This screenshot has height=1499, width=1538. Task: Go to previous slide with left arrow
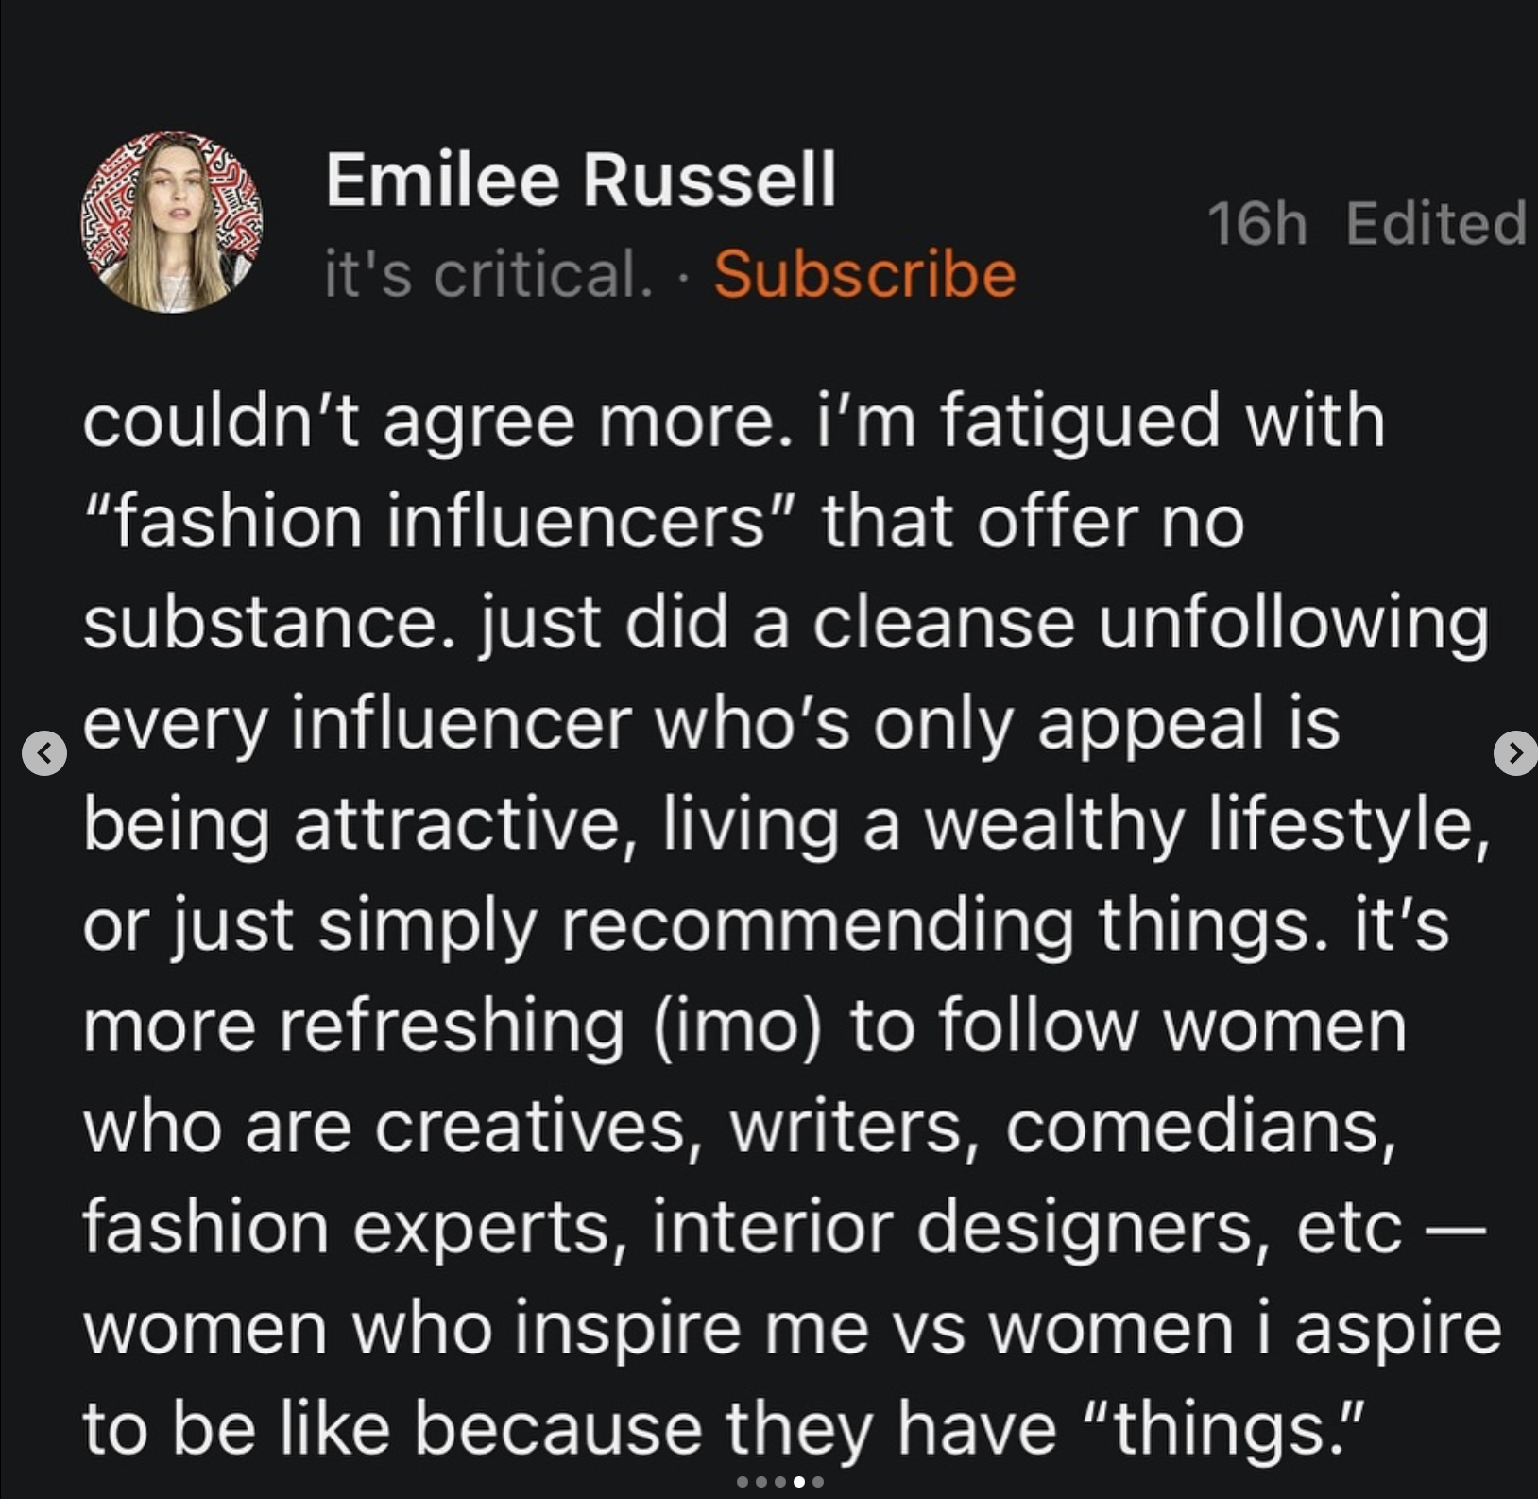[44, 753]
